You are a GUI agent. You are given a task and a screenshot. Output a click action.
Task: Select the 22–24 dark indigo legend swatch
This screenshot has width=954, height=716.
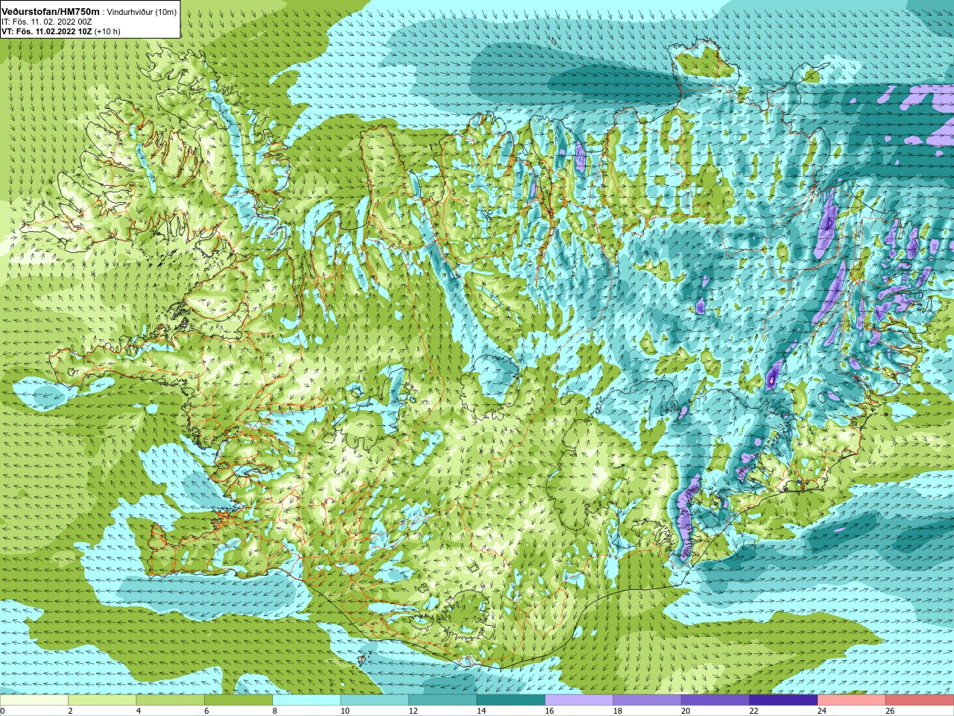783,700
